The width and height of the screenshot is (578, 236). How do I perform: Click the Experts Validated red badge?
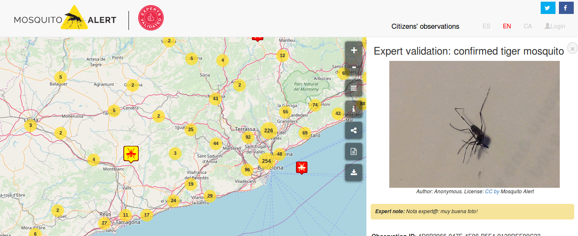click(x=151, y=18)
